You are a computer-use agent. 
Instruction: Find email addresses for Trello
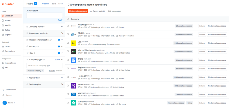(217, 60)
